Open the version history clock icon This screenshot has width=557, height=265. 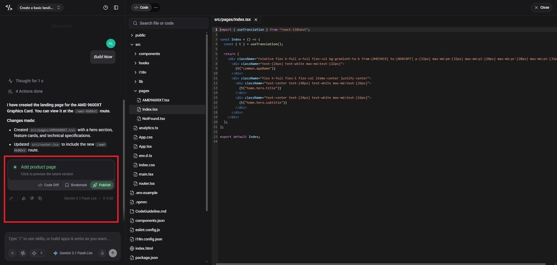tap(106, 7)
